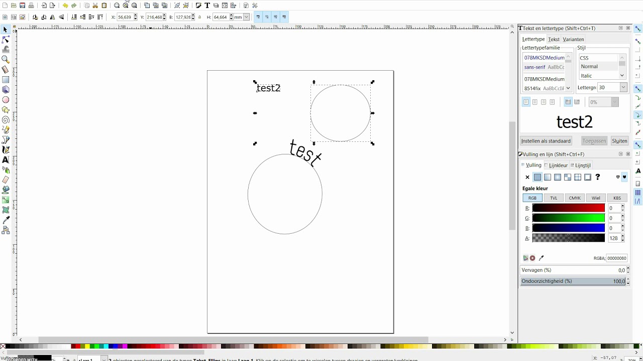The width and height of the screenshot is (643, 361).
Task: Click the Sluiten button
Action: pyautogui.click(x=619, y=141)
